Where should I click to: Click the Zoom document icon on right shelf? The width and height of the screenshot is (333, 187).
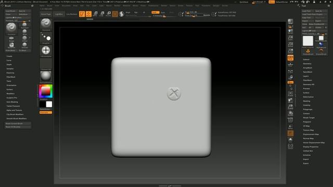[290, 38]
